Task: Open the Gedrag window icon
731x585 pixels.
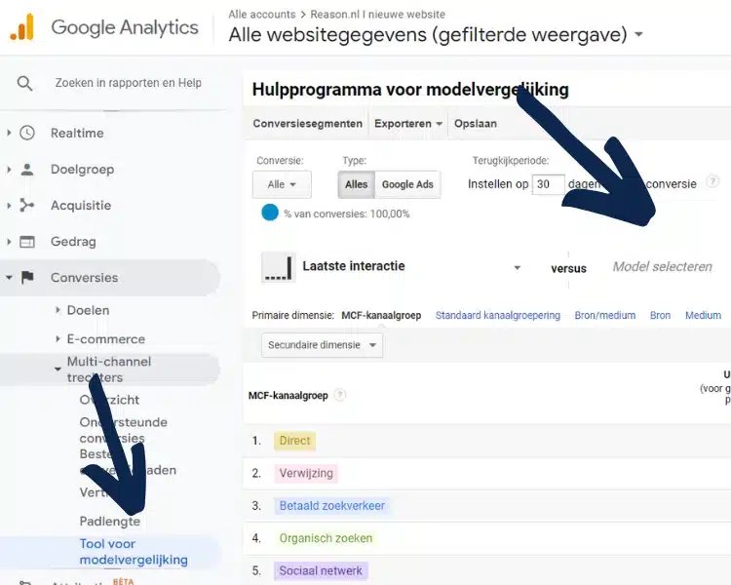Action: (27, 242)
